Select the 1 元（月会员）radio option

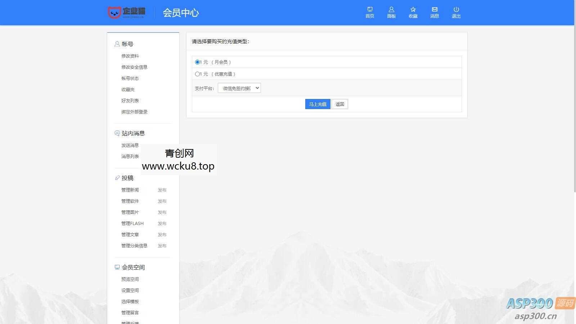(197, 62)
